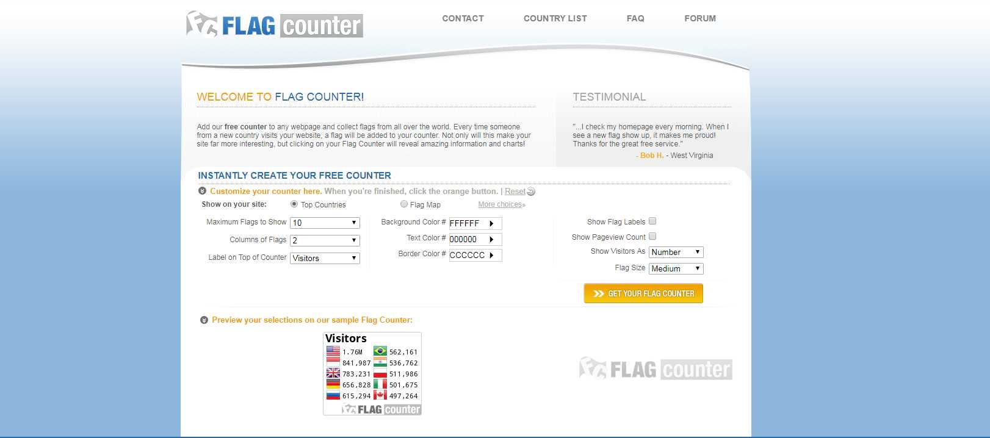Select the Top Countries radio button
The height and width of the screenshot is (438, 990).
click(x=294, y=204)
